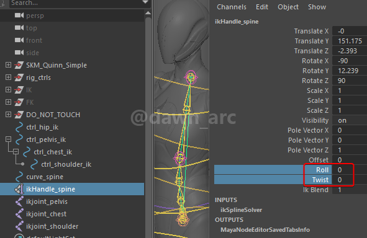Click the ctrl_chest_ik curve icon
Image resolution: width=367 pixels, height=238 pixels.
(27, 152)
